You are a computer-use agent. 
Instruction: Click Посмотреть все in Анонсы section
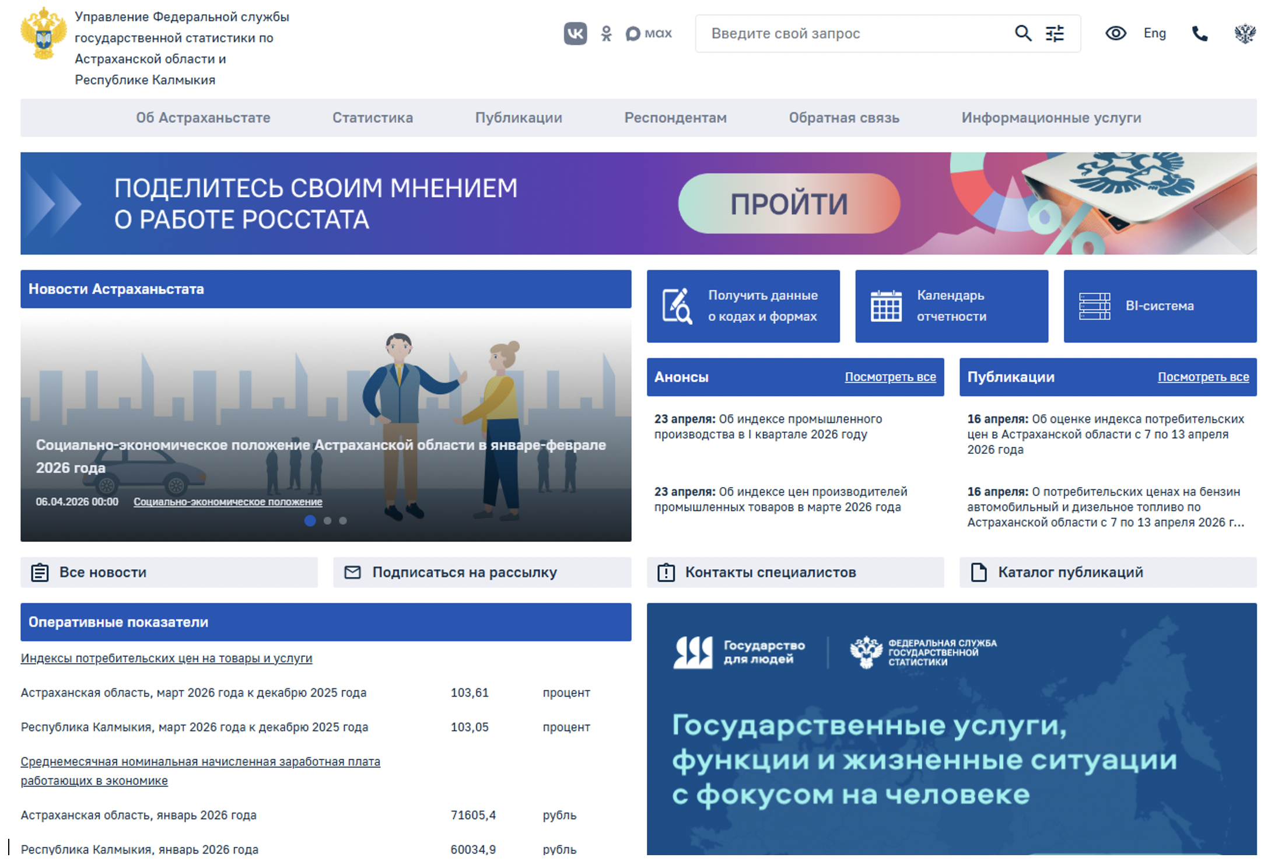(x=889, y=377)
